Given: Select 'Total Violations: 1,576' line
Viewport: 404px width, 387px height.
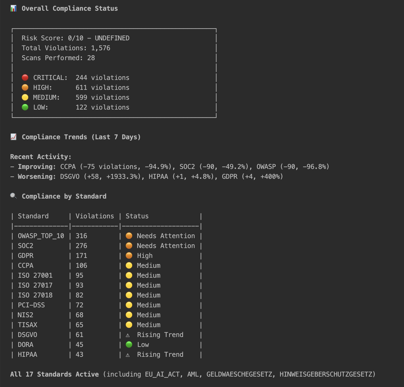Looking at the screenshot, I should (66, 48).
